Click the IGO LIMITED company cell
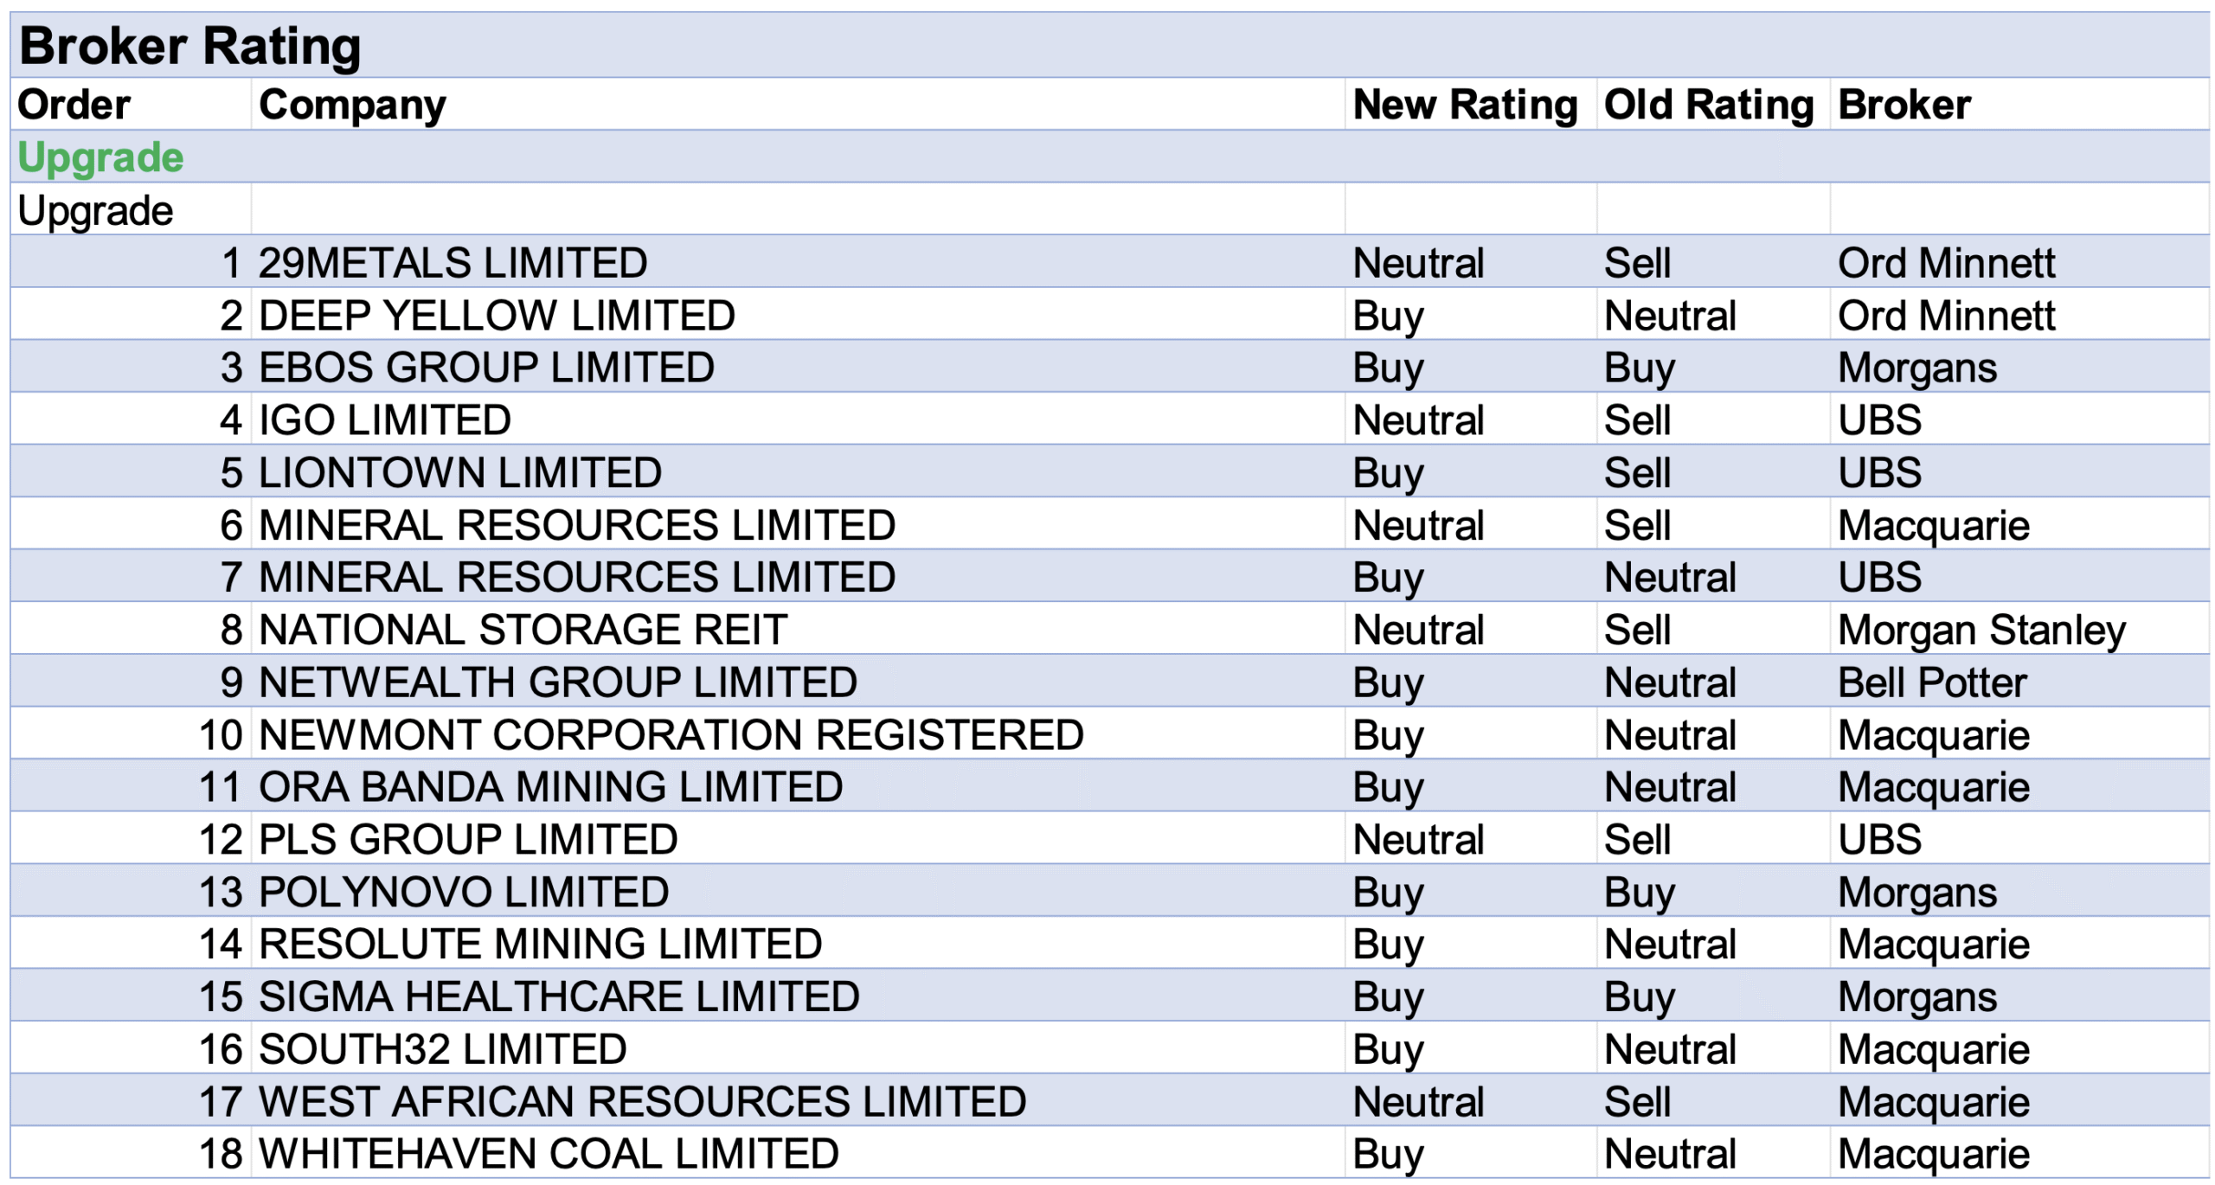Screen dimensions: 2215x1185 385,420
